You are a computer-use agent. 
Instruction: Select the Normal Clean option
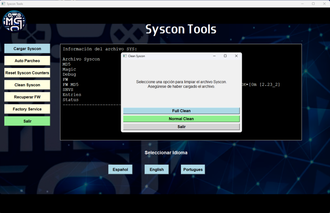coord(181,119)
